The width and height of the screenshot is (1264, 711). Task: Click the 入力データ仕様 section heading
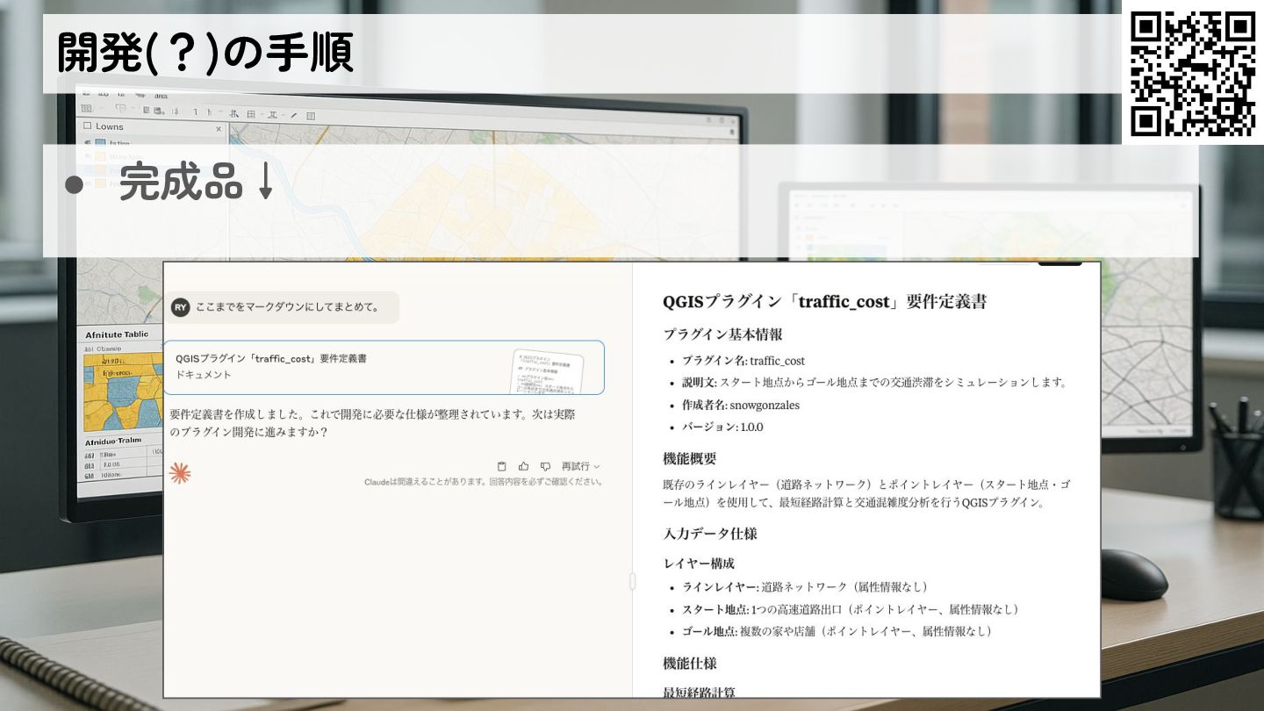pos(709,534)
